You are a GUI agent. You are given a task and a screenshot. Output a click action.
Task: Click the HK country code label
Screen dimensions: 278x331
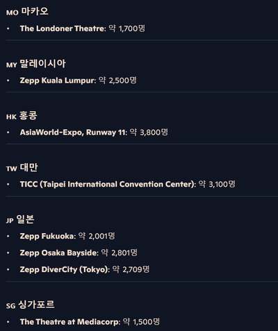pyautogui.click(x=11, y=117)
